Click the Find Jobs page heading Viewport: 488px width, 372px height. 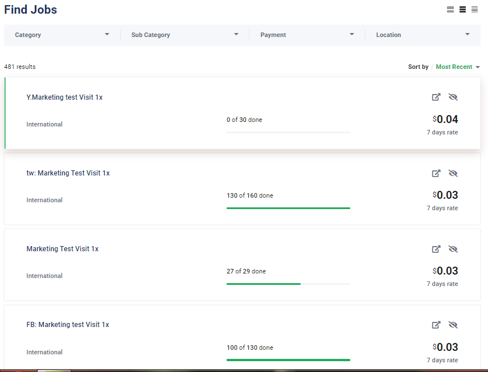pyautogui.click(x=31, y=10)
